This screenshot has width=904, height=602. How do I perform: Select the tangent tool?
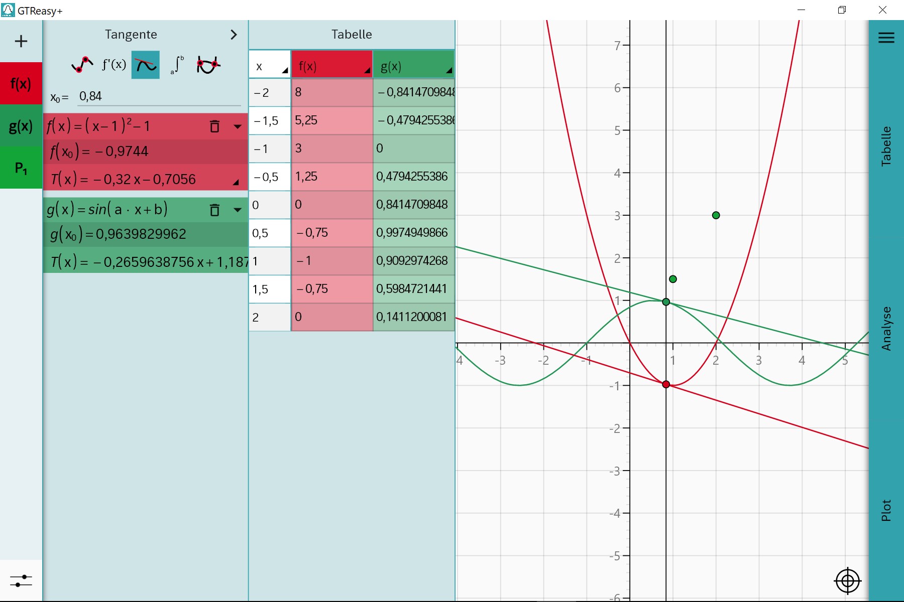[x=145, y=64]
